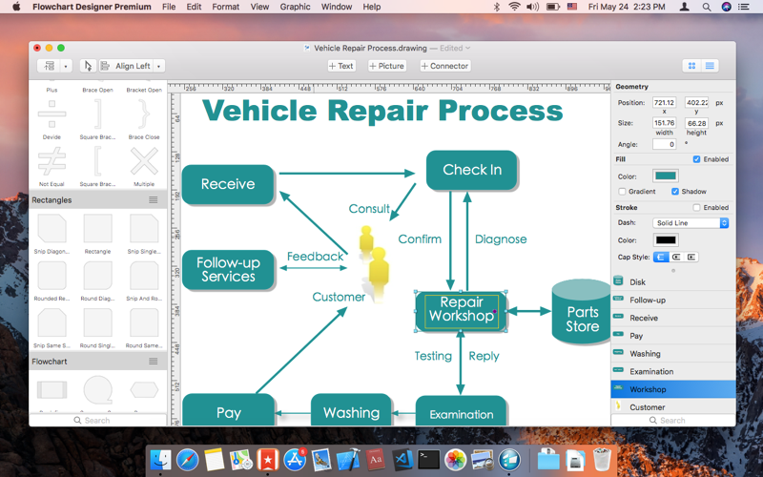
Task: Expand the Align Left dropdown arrow
Action: point(158,66)
